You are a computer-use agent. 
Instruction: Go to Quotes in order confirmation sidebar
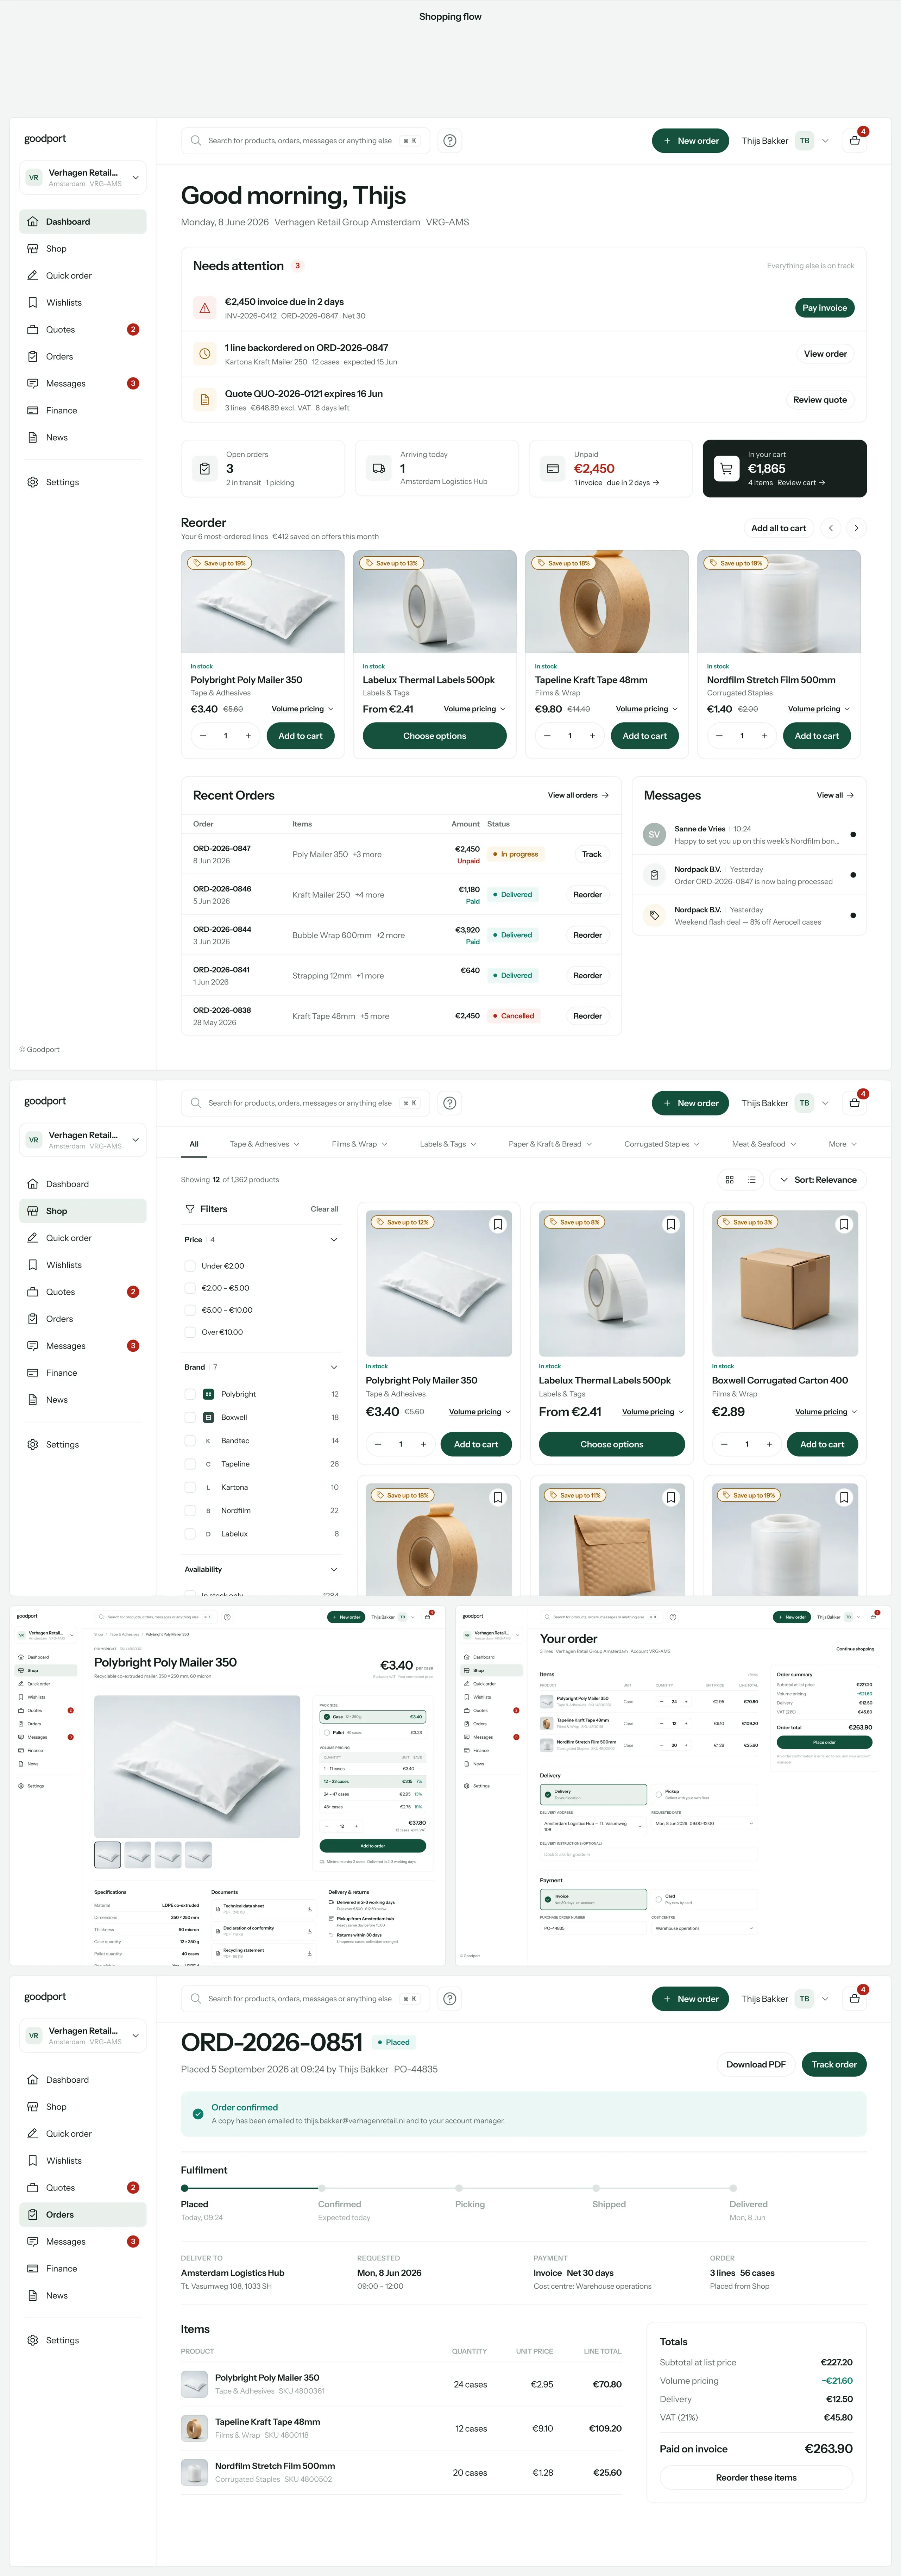(x=83, y=2188)
